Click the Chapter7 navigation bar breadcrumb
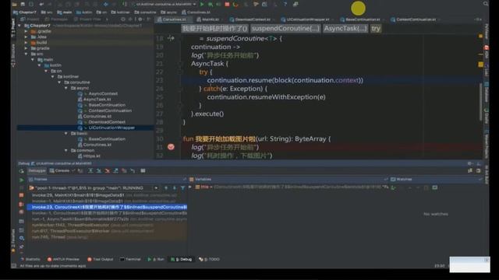The image size is (499, 280). pos(25,12)
